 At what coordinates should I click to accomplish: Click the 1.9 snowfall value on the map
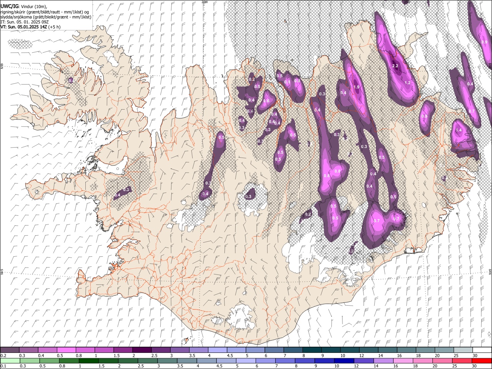click(x=356, y=87)
